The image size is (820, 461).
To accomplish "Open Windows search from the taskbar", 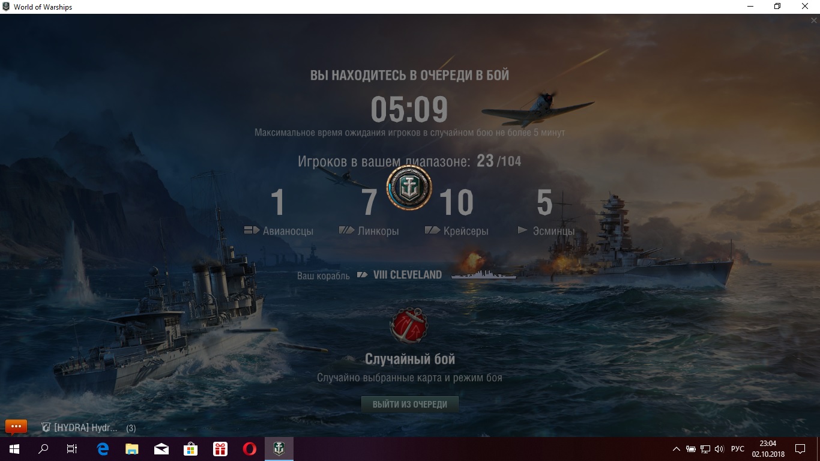I will pos(43,448).
